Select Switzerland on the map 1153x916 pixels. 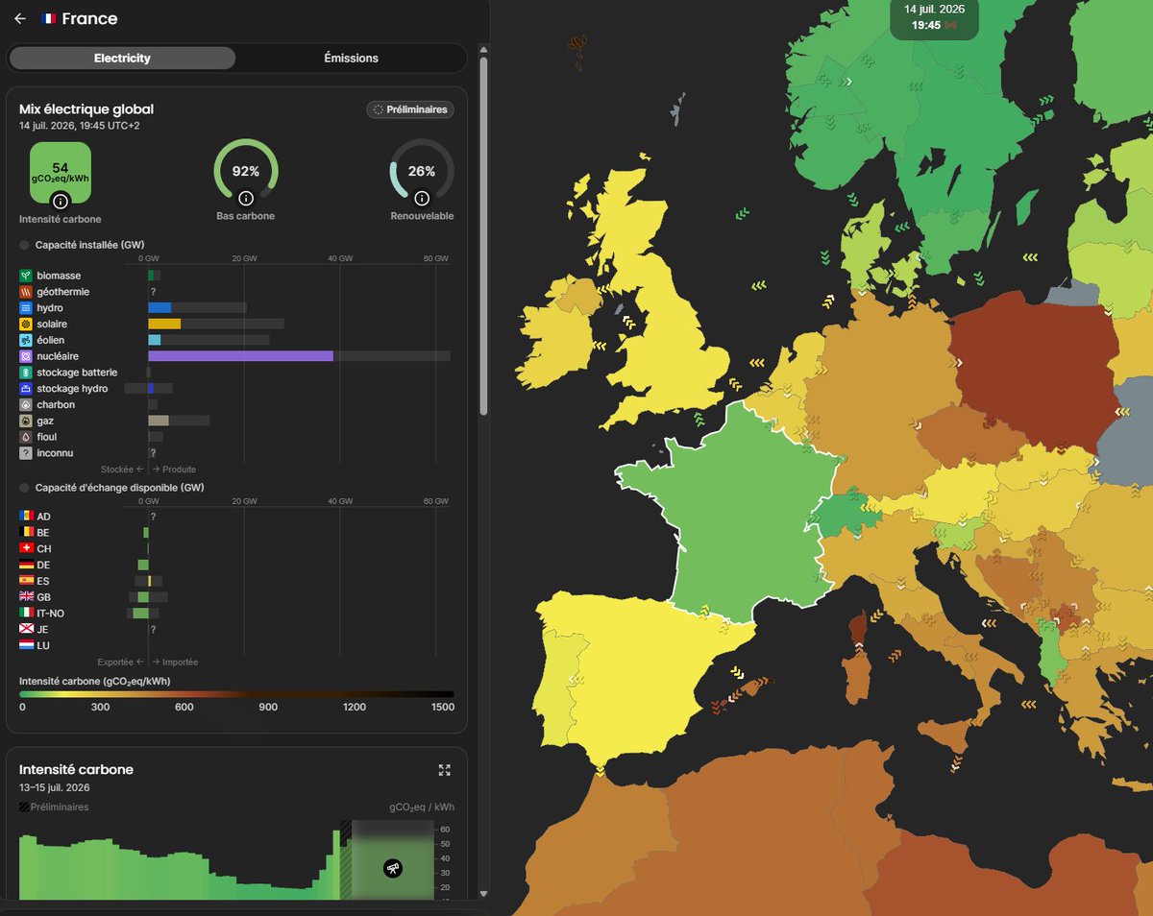[x=844, y=514]
